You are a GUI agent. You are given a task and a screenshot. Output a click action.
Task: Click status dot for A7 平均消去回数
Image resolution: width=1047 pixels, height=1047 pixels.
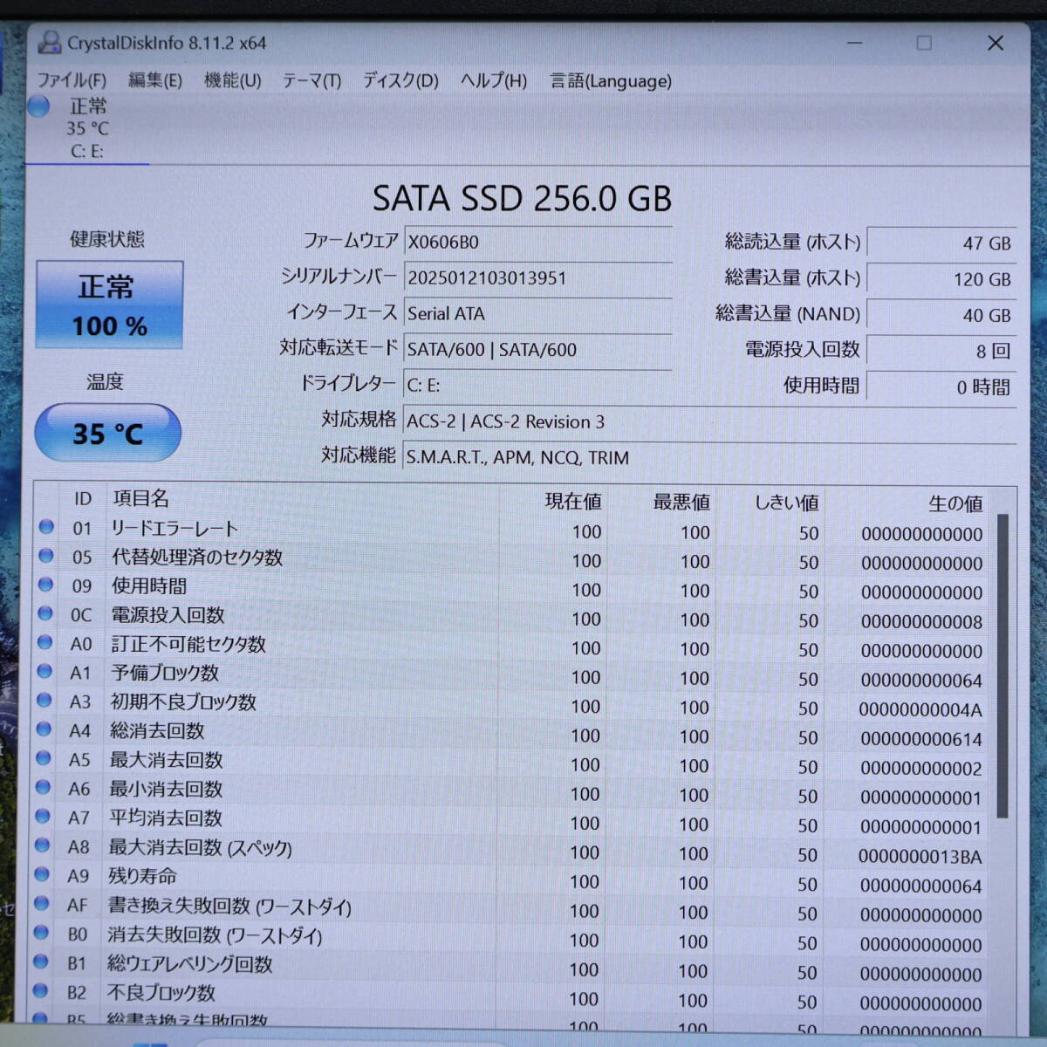coord(43,816)
